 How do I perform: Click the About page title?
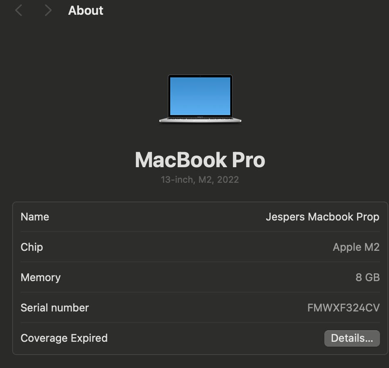86,10
